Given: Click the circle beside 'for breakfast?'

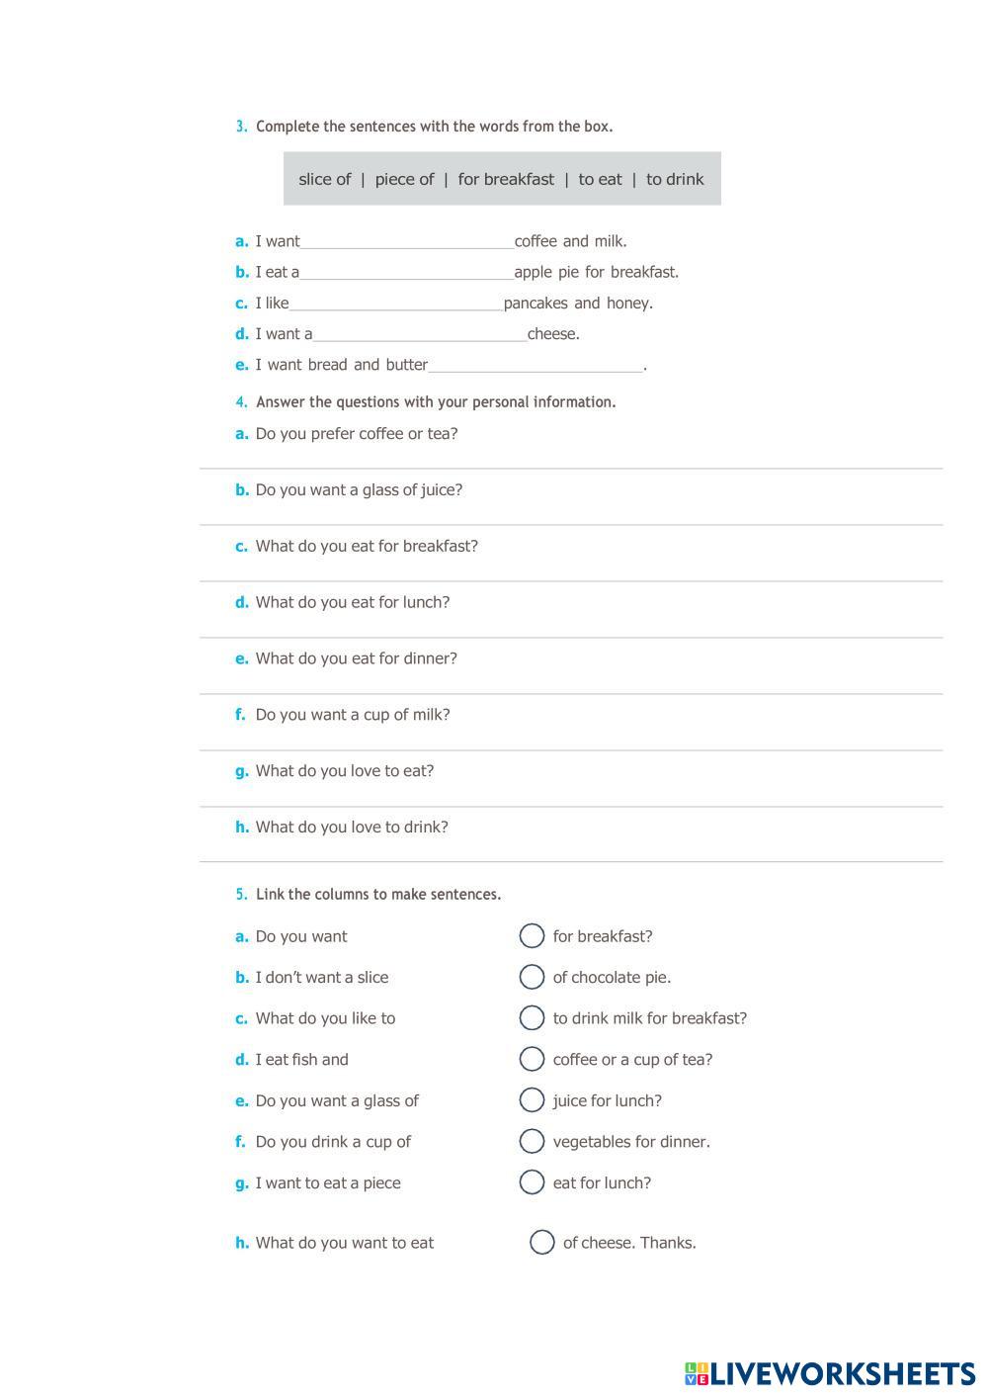Looking at the screenshot, I should coord(532,935).
